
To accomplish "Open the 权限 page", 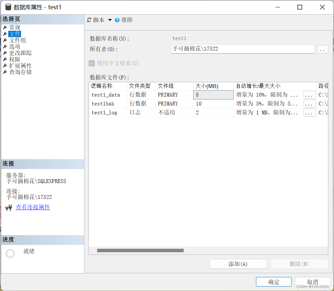I will point(14,59).
